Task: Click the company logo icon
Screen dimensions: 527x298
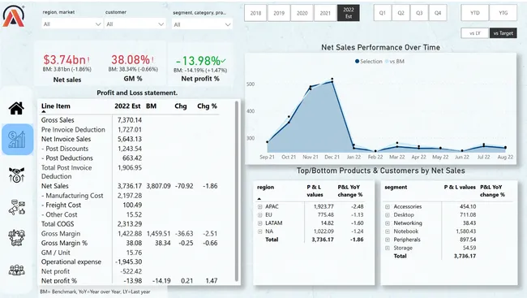Action: tap(14, 15)
